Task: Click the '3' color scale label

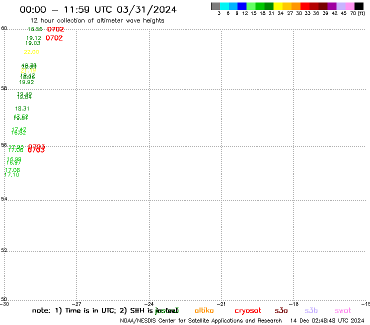Action: 219,13
